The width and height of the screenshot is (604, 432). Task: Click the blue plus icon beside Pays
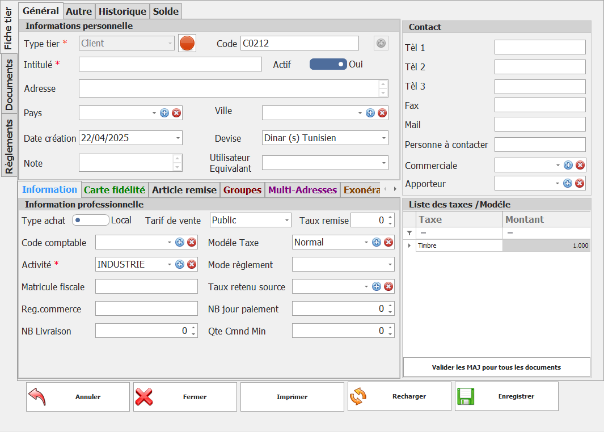tap(164, 113)
